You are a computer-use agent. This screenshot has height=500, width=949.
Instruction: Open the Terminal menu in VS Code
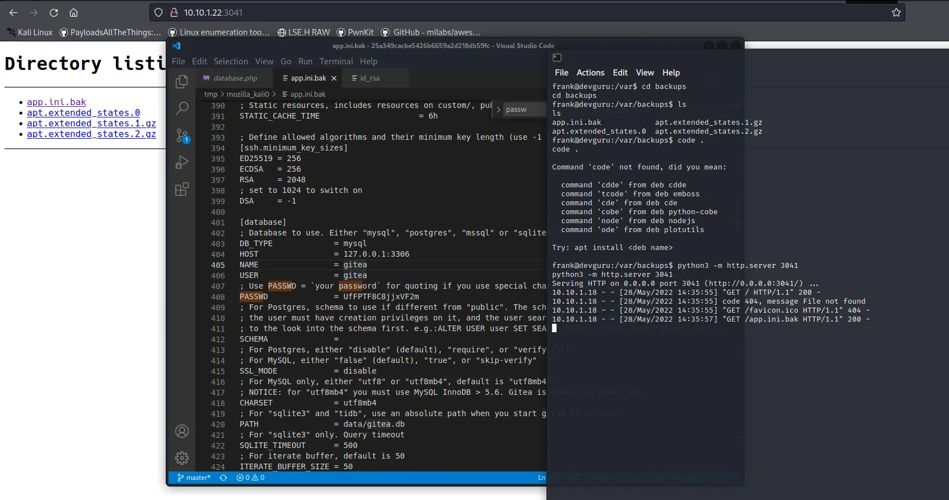tap(336, 62)
